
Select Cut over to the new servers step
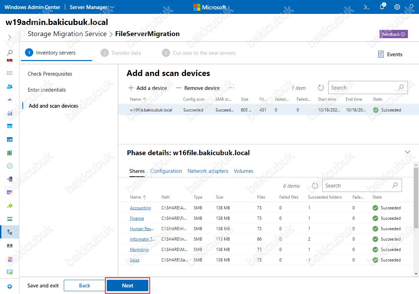point(199,53)
